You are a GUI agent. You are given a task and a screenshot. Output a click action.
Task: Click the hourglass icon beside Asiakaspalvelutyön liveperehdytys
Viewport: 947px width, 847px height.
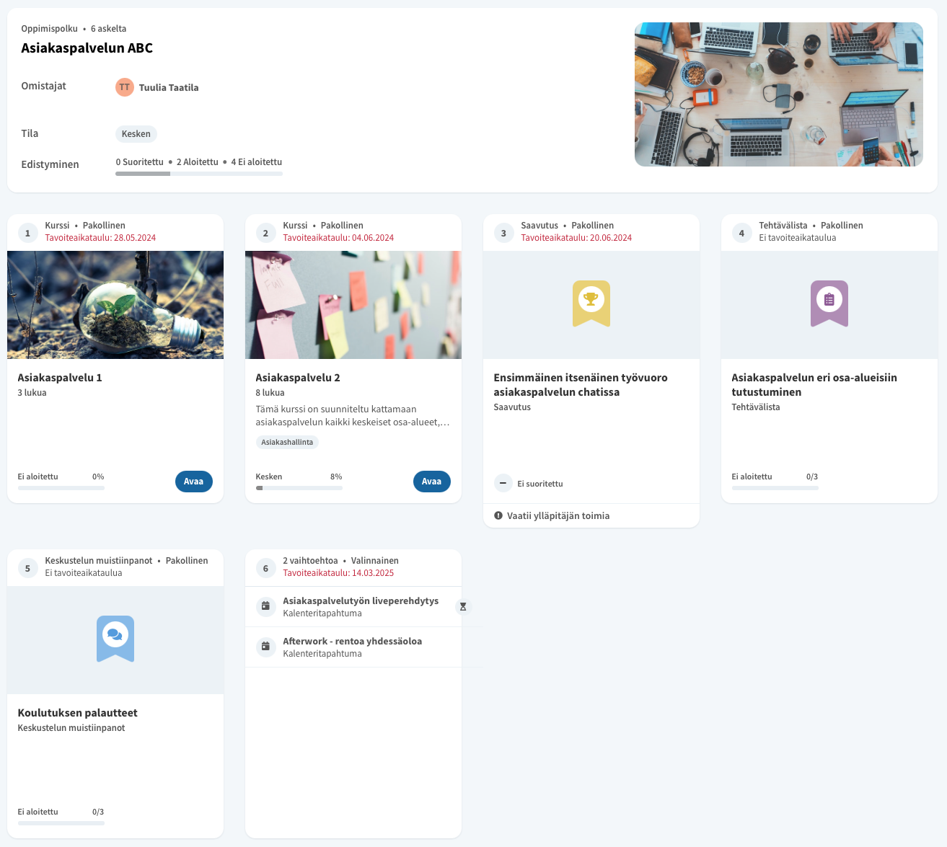click(463, 607)
